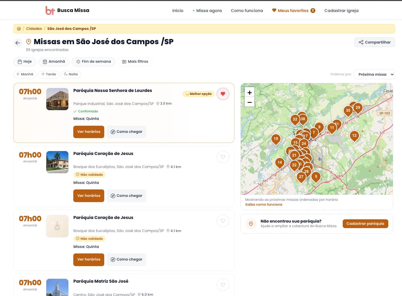Click the 2 favorites counter badge
The height and width of the screenshot is (296, 402).
[313, 10]
